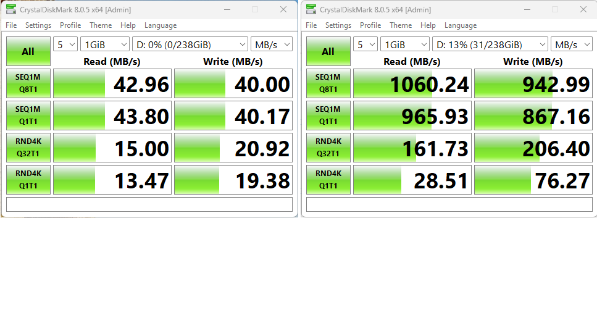
Task: Start RND4K Q32T1 test in right window
Action: point(328,148)
